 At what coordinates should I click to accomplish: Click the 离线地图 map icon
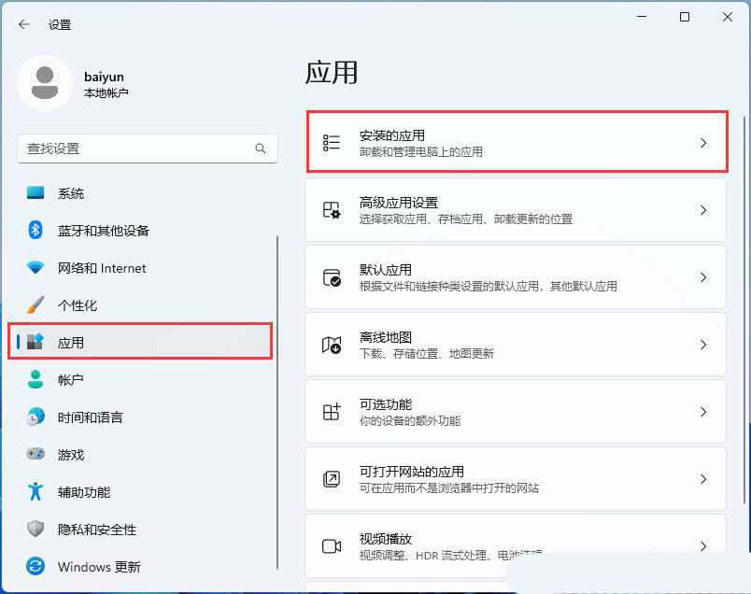coord(332,345)
